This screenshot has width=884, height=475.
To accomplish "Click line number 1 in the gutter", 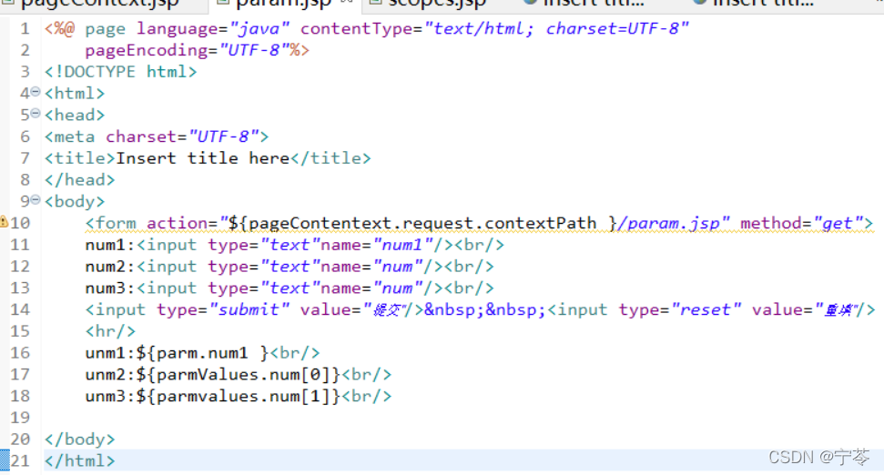I will point(25,29).
